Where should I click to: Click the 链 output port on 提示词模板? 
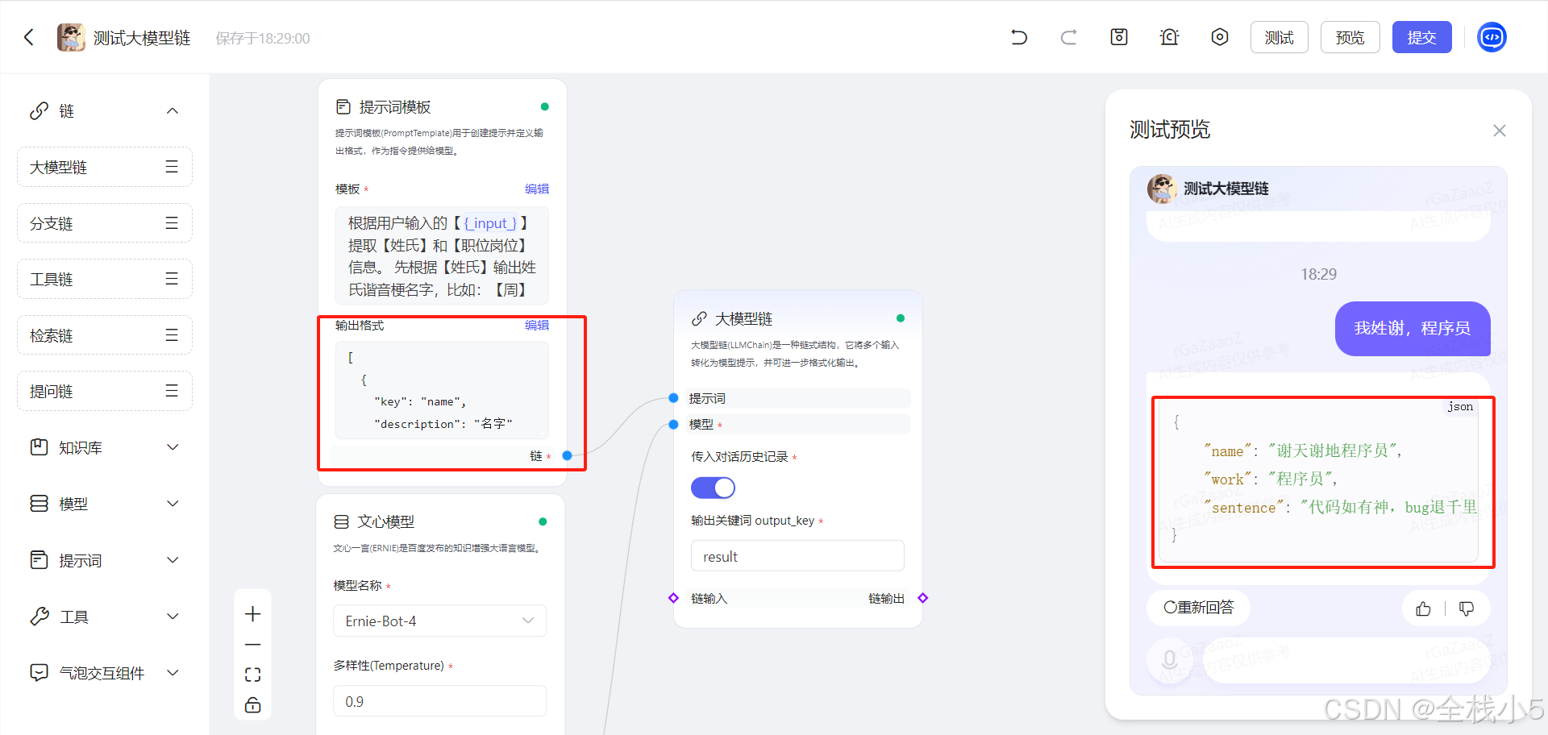[567, 456]
